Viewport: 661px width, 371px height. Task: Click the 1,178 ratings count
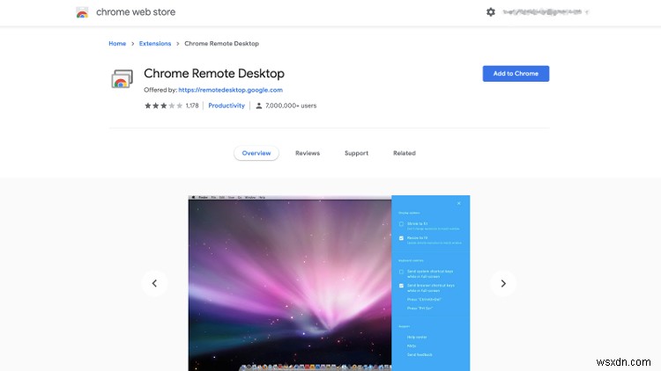192,105
